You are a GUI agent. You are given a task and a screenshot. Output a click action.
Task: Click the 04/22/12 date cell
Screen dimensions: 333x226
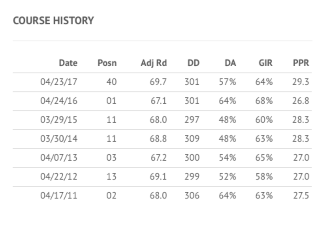(59, 176)
